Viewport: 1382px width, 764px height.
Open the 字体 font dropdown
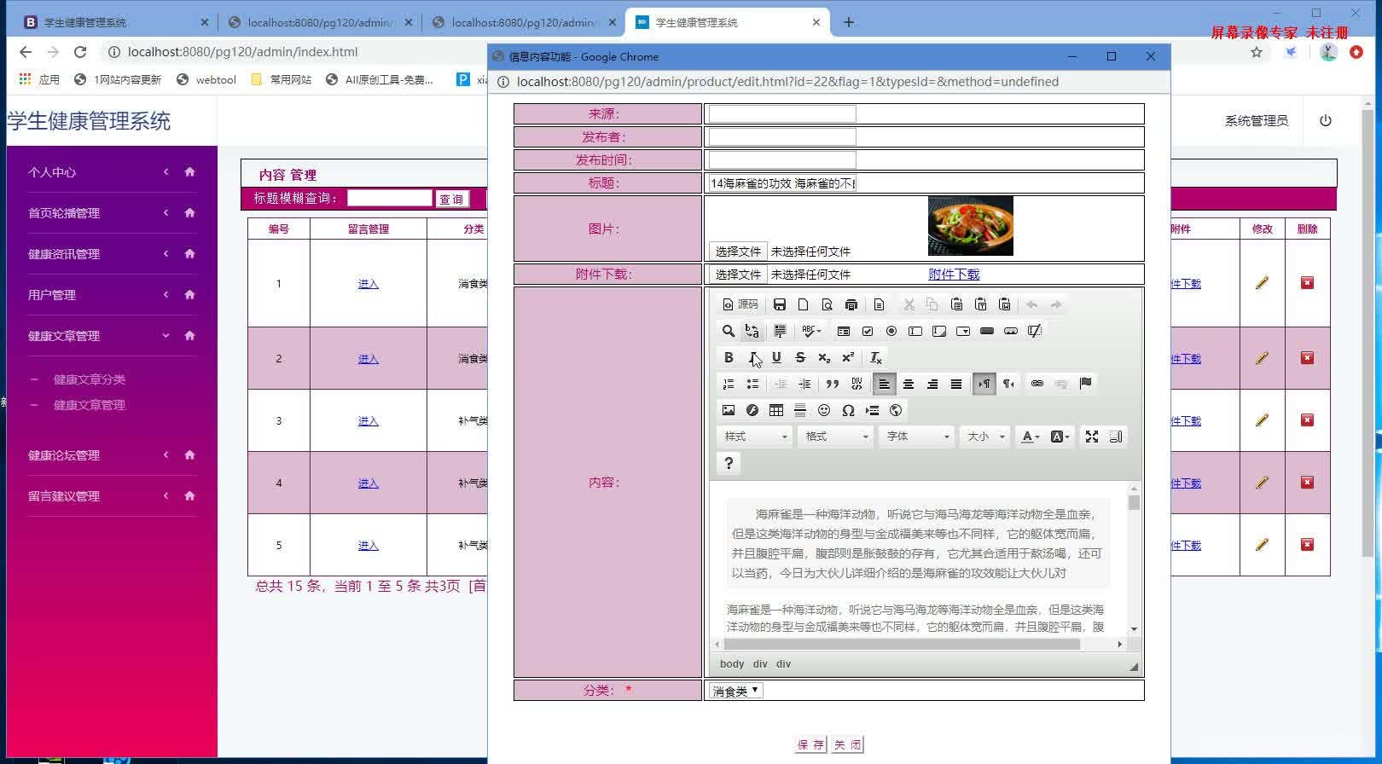click(x=917, y=437)
